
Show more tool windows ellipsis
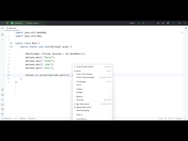pos(2,39)
